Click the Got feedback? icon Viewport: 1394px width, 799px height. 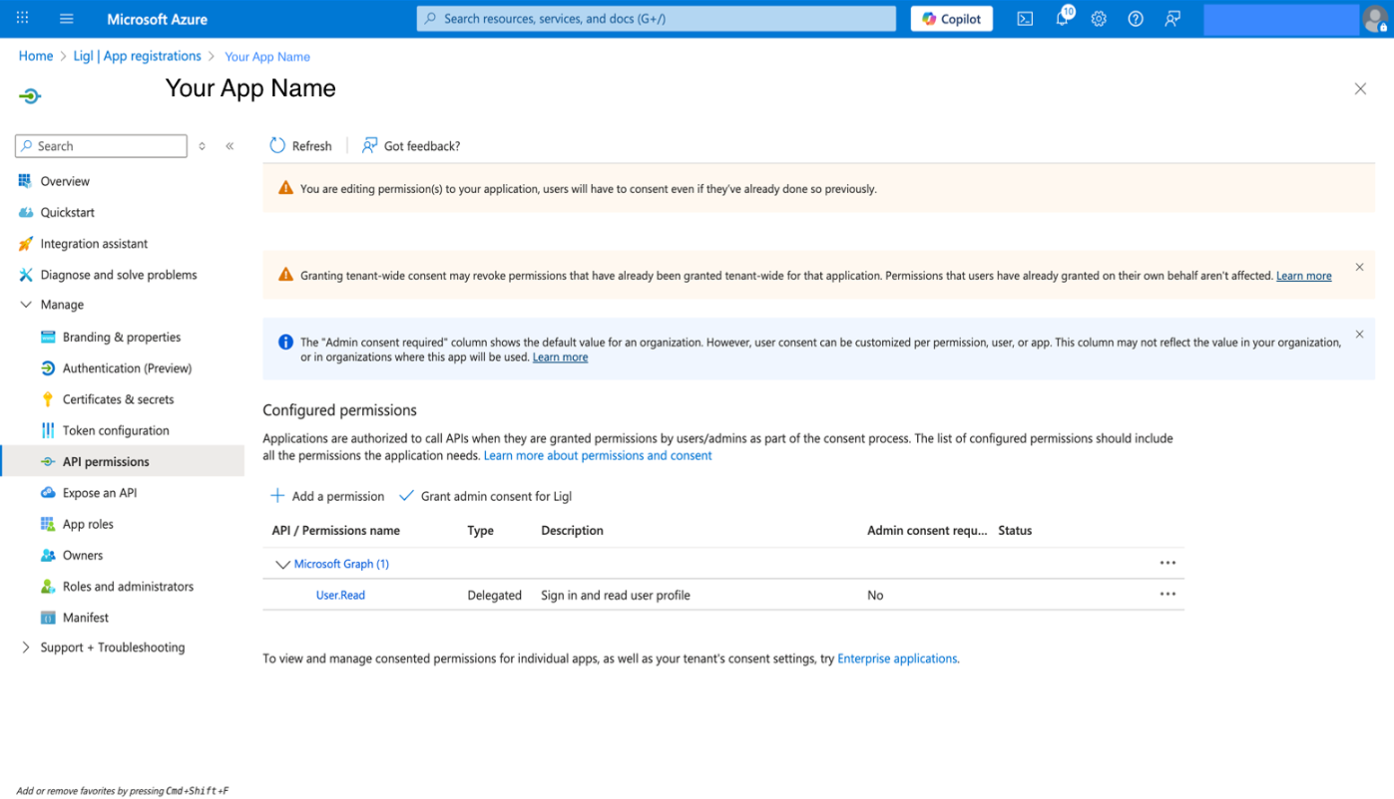point(369,145)
